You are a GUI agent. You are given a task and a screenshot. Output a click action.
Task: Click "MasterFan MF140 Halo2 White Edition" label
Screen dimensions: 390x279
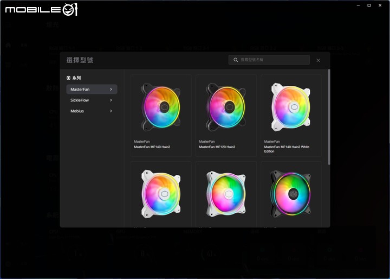tap(287, 149)
